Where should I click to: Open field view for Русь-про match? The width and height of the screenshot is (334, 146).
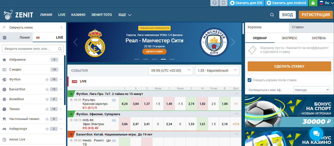tap(114, 100)
